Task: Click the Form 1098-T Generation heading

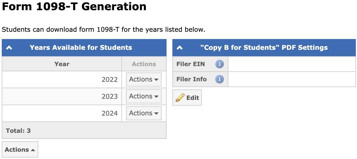Action: pyautogui.click(x=74, y=6)
